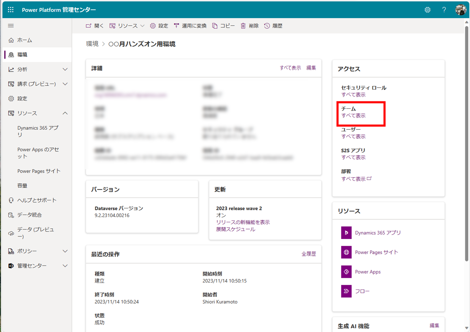
Task: Click the help question mark icon
Action: pos(444,10)
